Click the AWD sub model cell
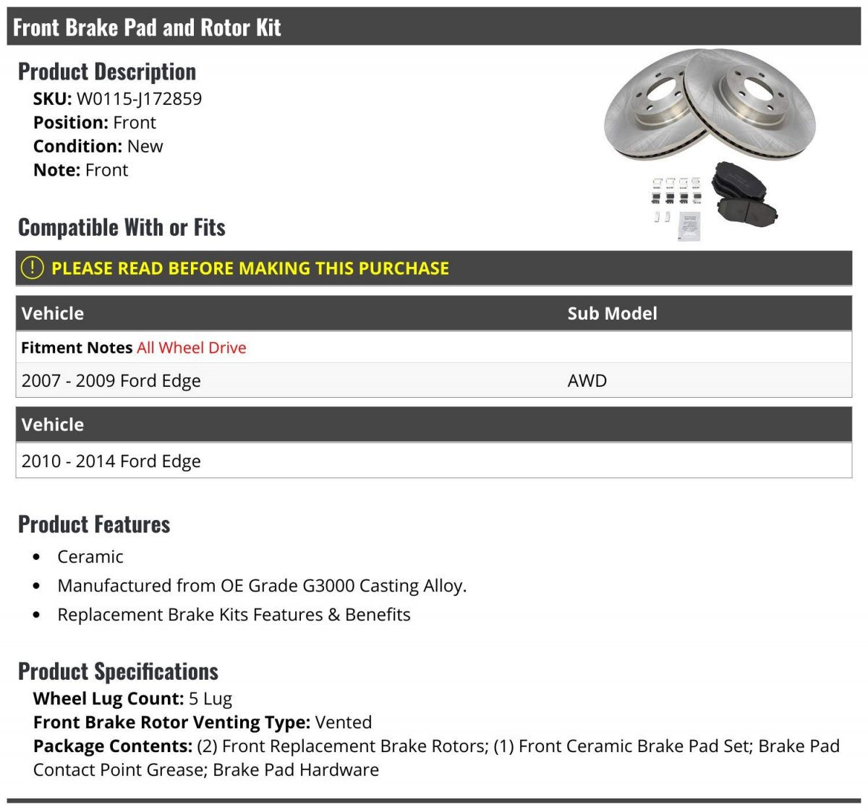 point(587,381)
